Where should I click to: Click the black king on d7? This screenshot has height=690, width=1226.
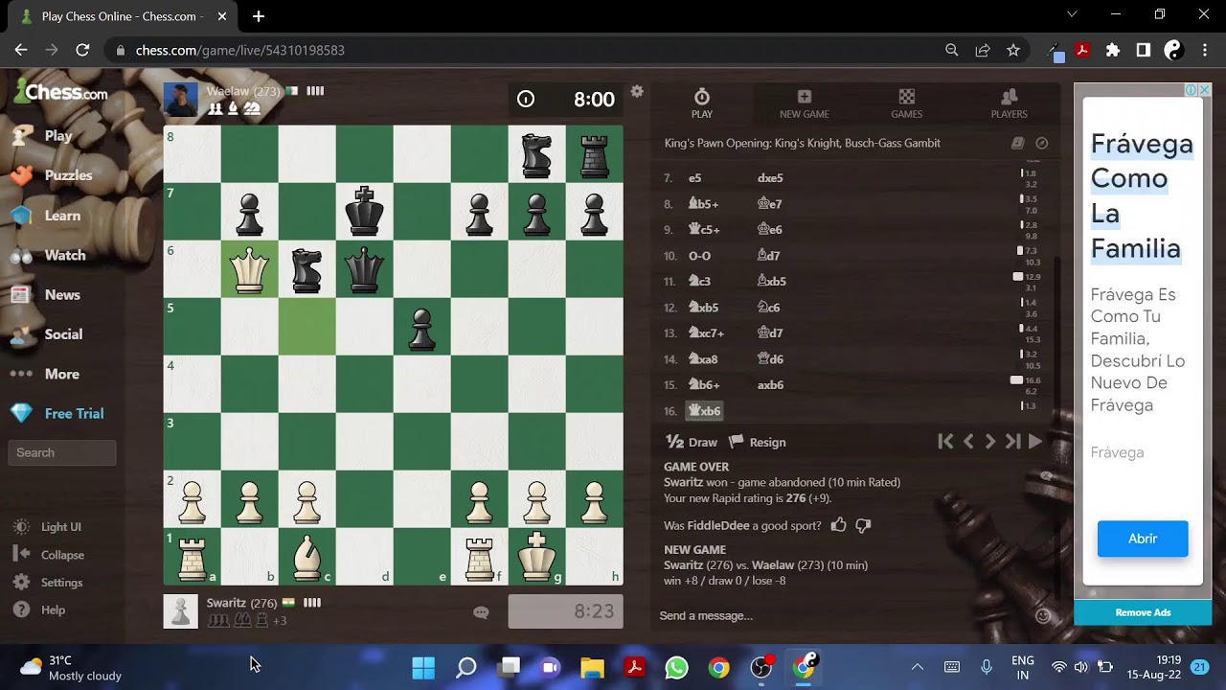[x=364, y=212]
